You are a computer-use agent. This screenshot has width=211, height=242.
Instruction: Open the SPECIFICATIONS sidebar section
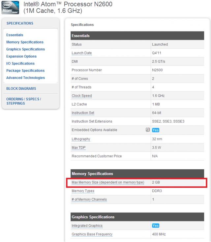pyautogui.click(x=20, y=23)
